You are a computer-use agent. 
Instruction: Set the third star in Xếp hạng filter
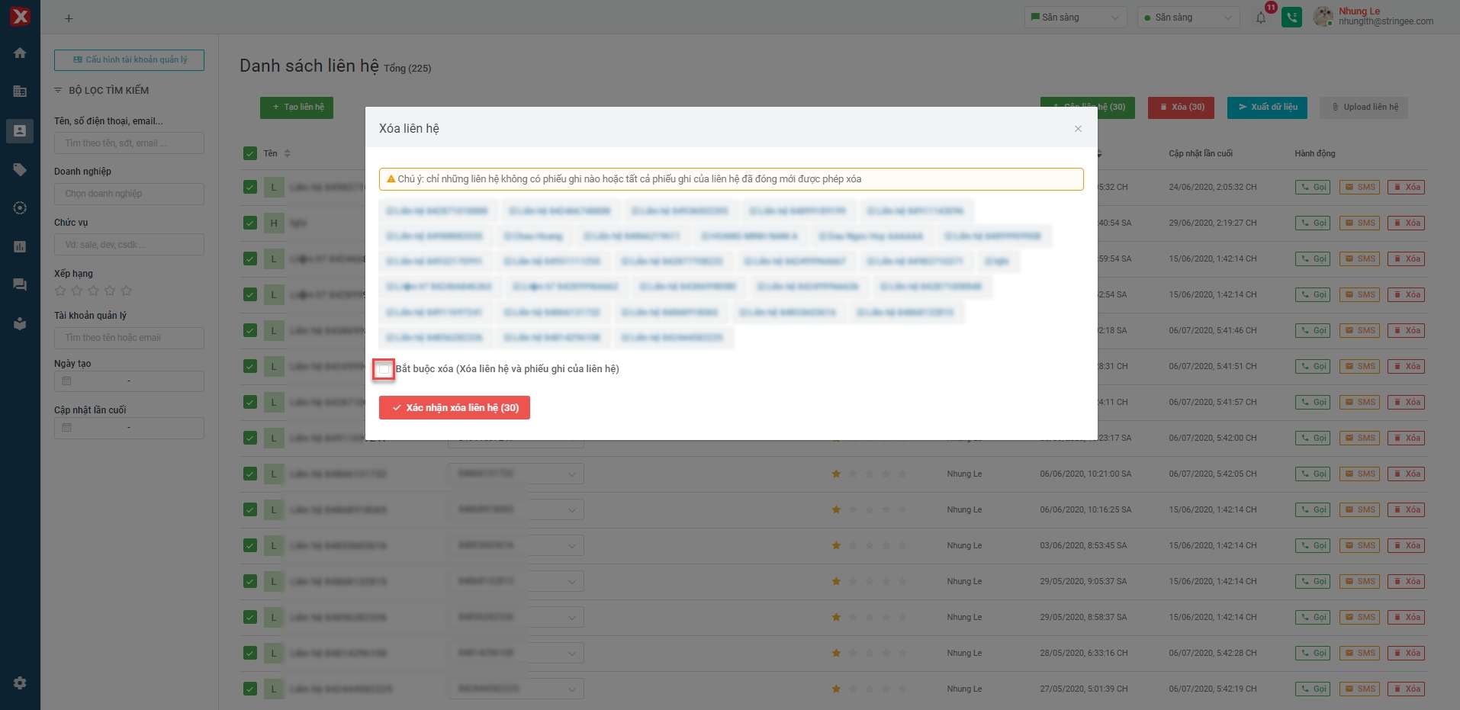coord(93,291)
